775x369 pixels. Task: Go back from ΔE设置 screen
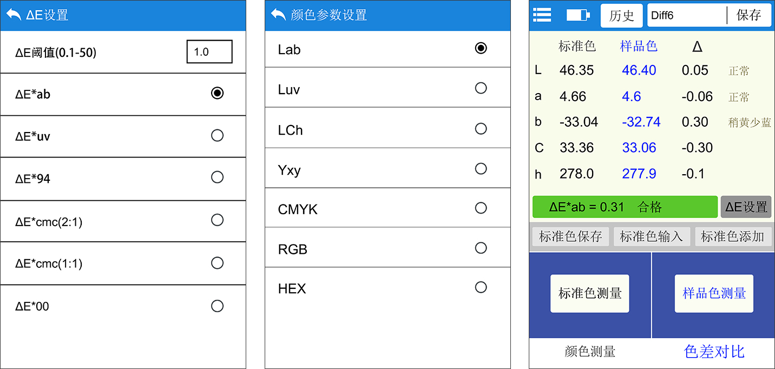point(14,15)
